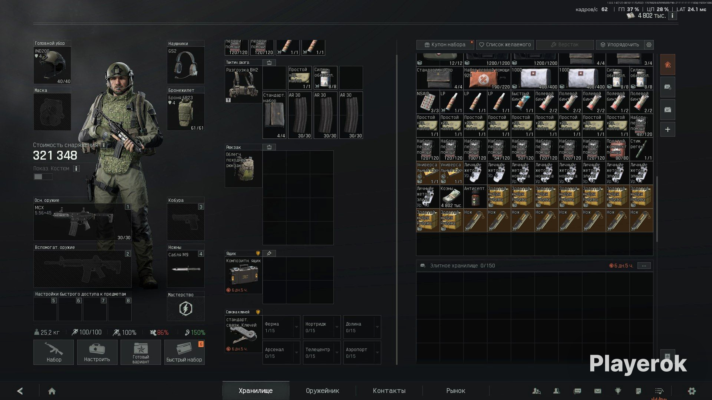
Task: Open the Контакты tab
Action: 389,390
